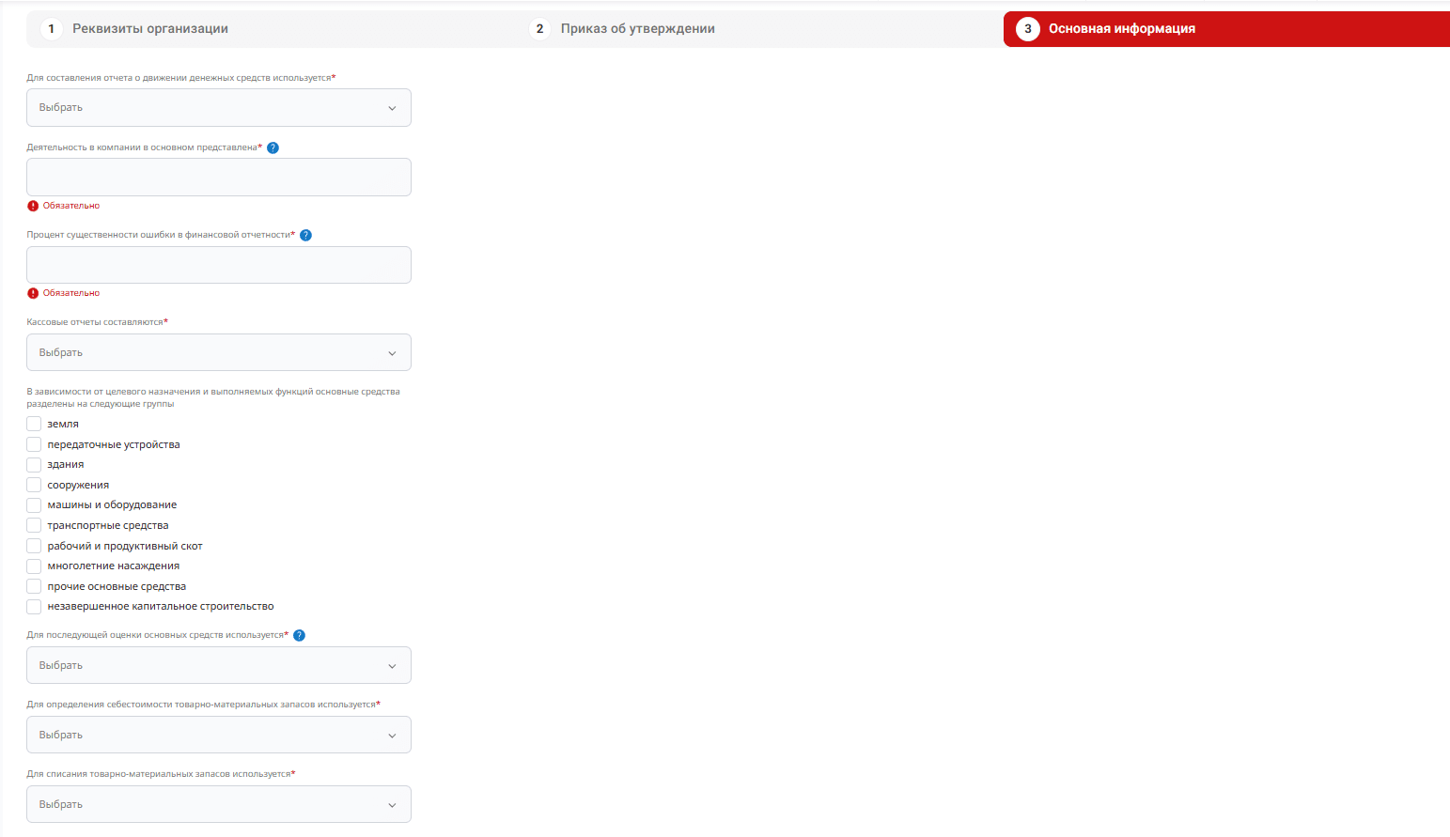The height and width of the screenshot is (837, 1450).
Task: Click step 2 number circle icon
Action: tap(539, 29)
